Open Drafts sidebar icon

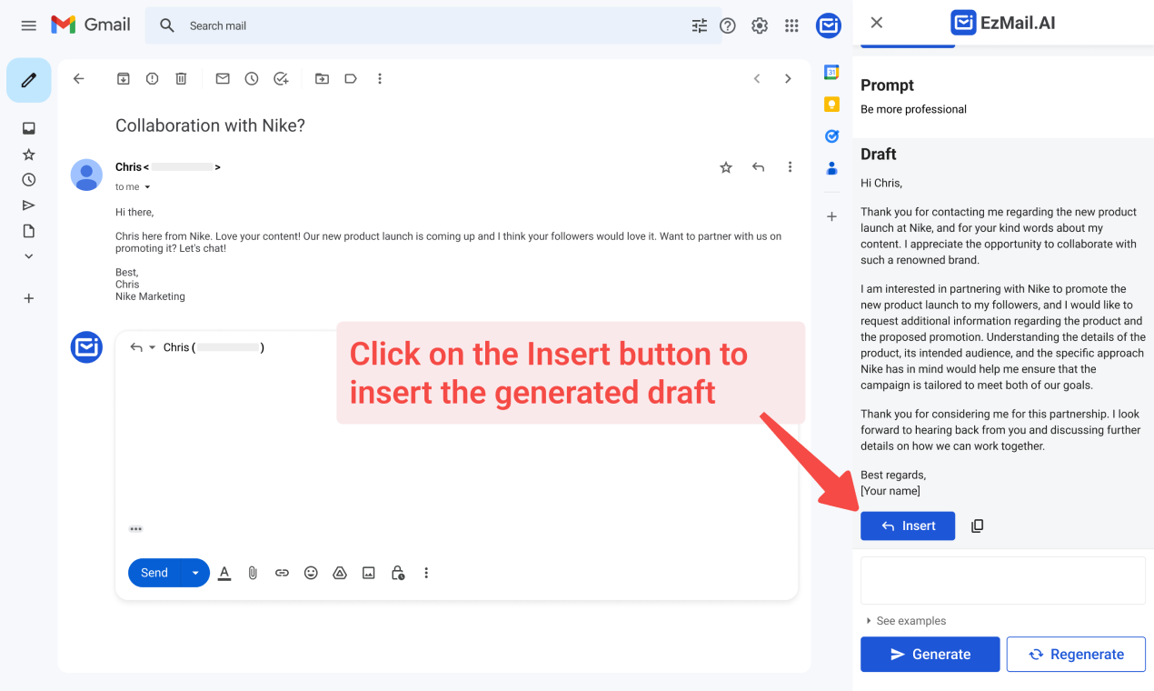(29, 231)
